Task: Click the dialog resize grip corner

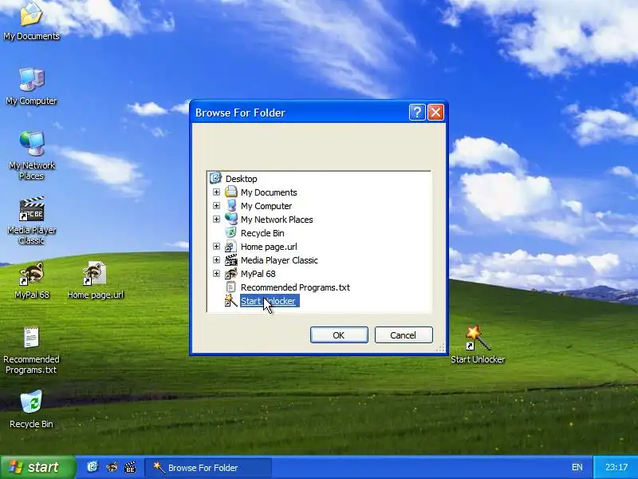Action: click(441, 347)
